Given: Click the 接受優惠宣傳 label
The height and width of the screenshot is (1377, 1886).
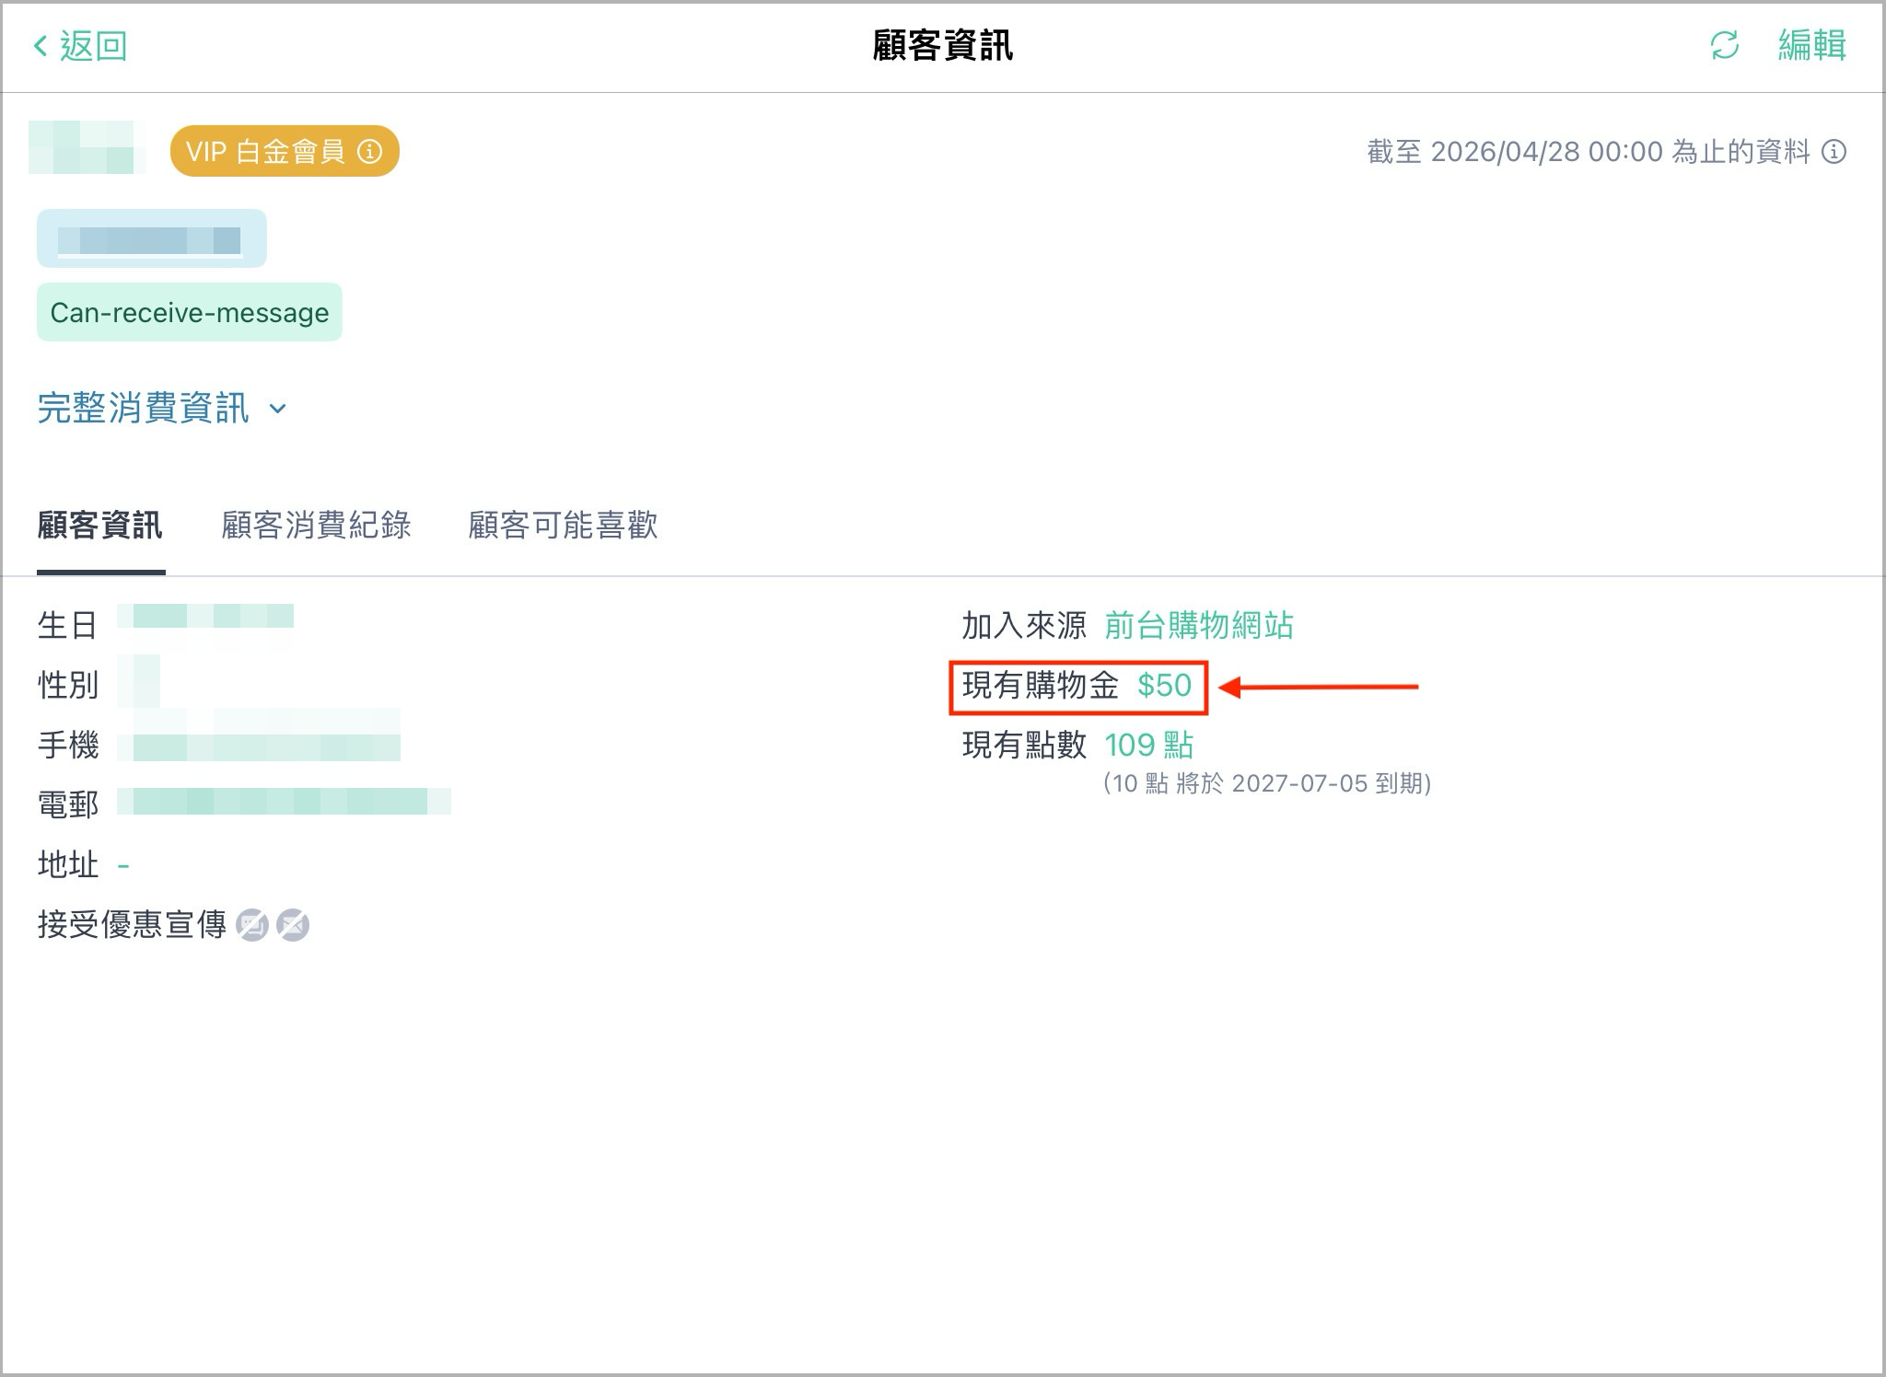Looking at the screenshot, I should pyautogui.click(x=132, y=924).
